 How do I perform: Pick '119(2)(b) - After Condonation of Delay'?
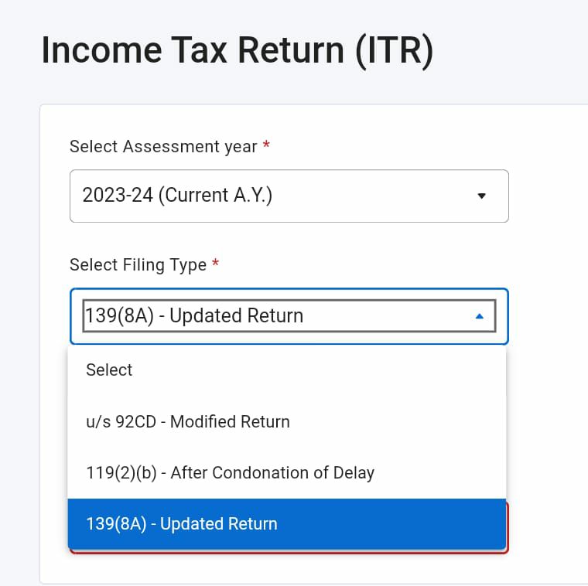(x=230, y=472)
